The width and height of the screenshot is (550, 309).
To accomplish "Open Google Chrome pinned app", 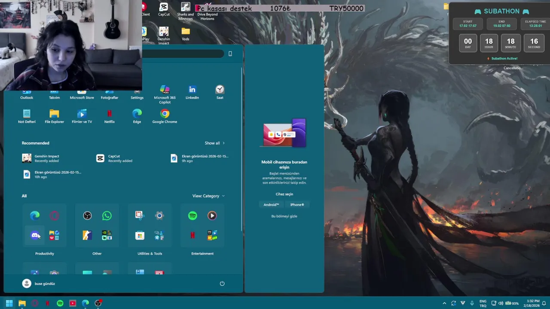I will click(x=165, y=116).
